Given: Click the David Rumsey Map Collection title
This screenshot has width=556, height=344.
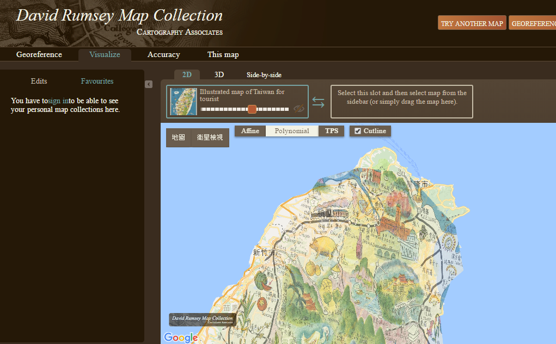Looking at the screenshot, I should (119, 16).
